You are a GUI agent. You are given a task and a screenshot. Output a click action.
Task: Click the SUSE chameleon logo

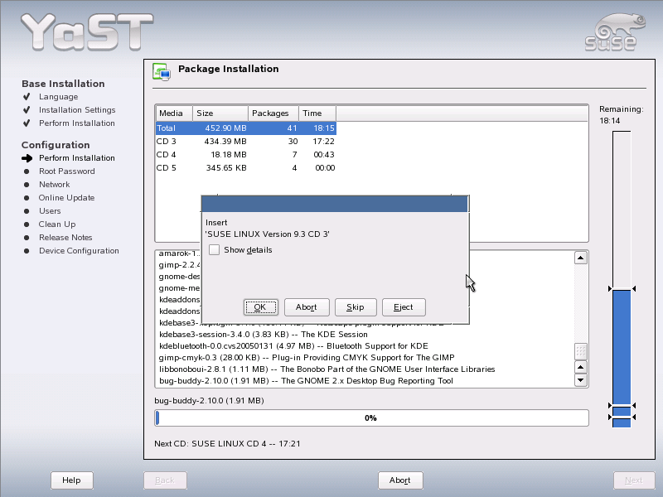tap(615, 32)
